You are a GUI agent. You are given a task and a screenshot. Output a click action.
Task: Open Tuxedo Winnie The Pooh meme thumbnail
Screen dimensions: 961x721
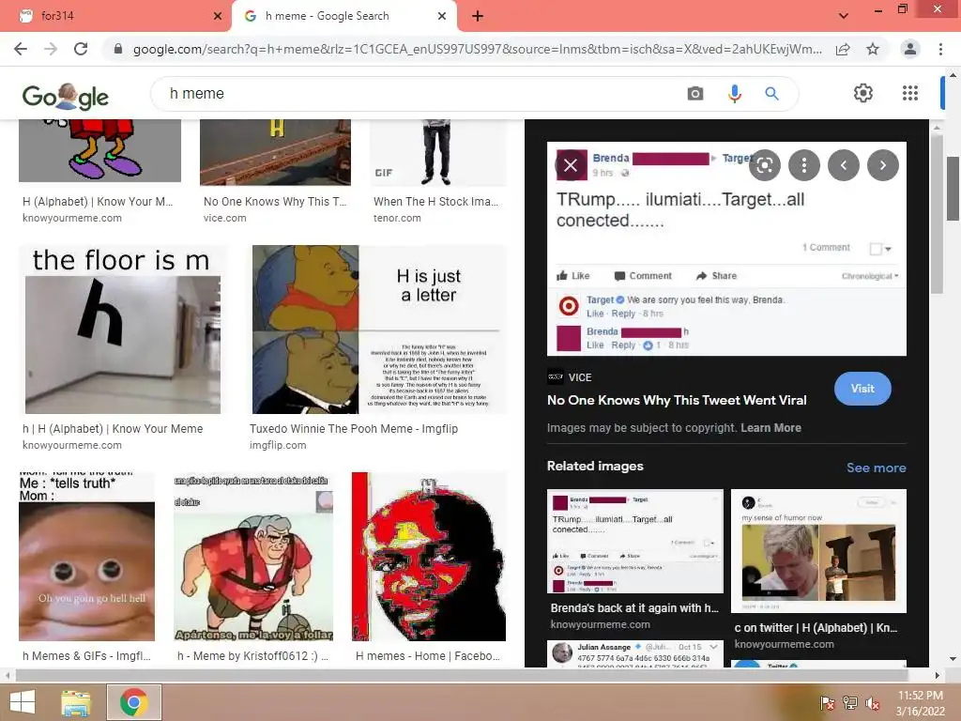(379, 330)
